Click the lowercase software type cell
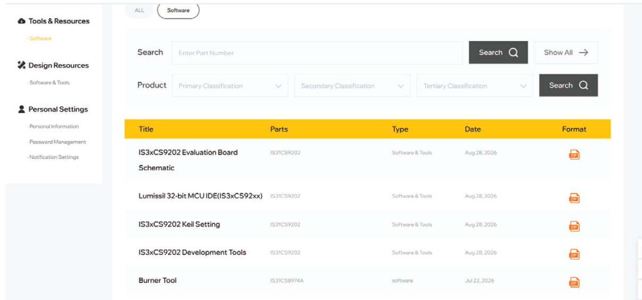Image resolution: width=642 pixels, height=300 pixels. [x=402, y=281]
